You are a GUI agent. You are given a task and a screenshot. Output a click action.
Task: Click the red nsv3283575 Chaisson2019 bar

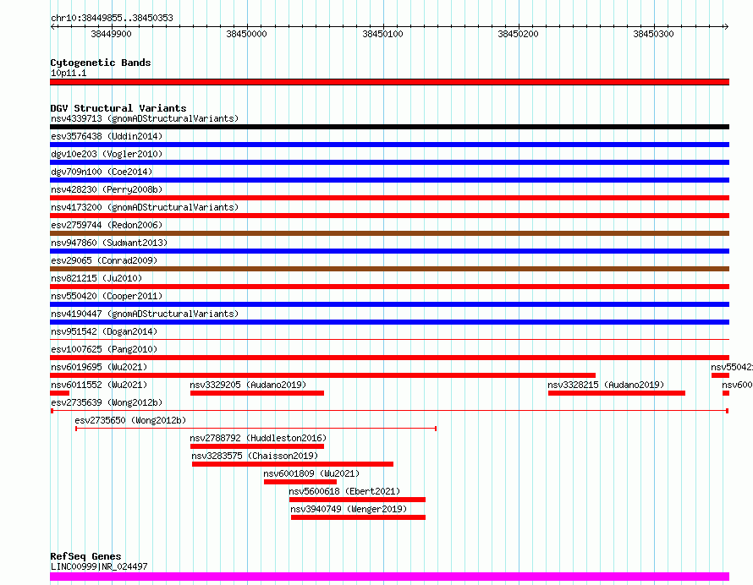pos(293,464)
